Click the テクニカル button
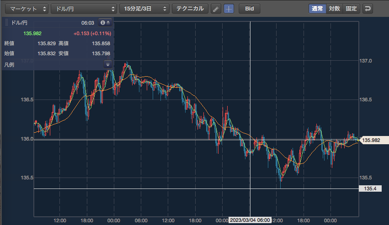Image resolution: width=389 pixels, height=225 pixels. tap(190, 9)
